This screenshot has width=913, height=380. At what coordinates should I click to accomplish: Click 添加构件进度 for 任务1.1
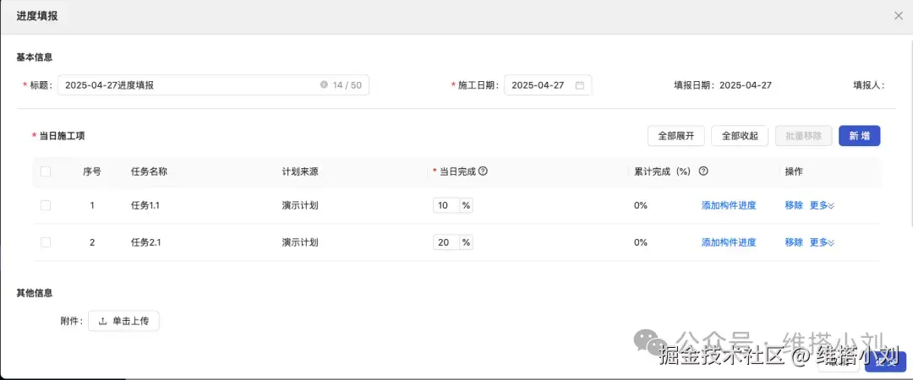[x=729, y=205]
